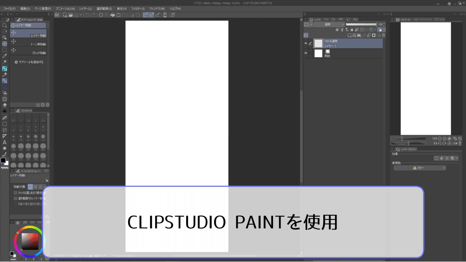The height and width of the screenshot is (262, 466).
Task: Select the Eraser tool
Action: [x=5, y=105]
